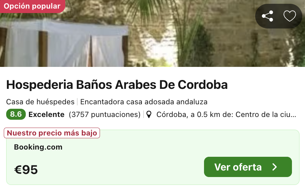Click the chevron arrow in Ver oferta
The image size is (305, 188).
coord(274,167)
